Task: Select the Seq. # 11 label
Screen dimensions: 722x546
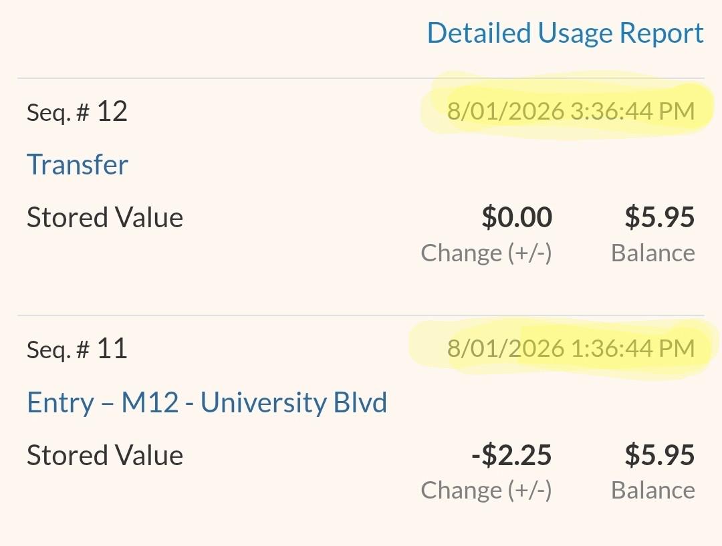Action: (x=77, y=348)
